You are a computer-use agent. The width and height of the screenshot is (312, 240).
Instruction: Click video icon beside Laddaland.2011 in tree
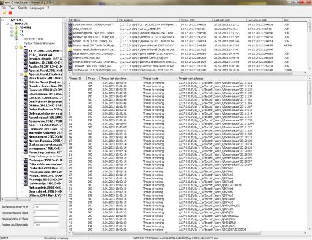[x=25, y=129]
